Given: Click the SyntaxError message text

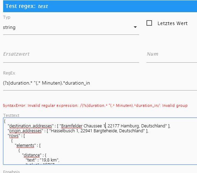Looking at the screenshot, I should tap(95, 105).
